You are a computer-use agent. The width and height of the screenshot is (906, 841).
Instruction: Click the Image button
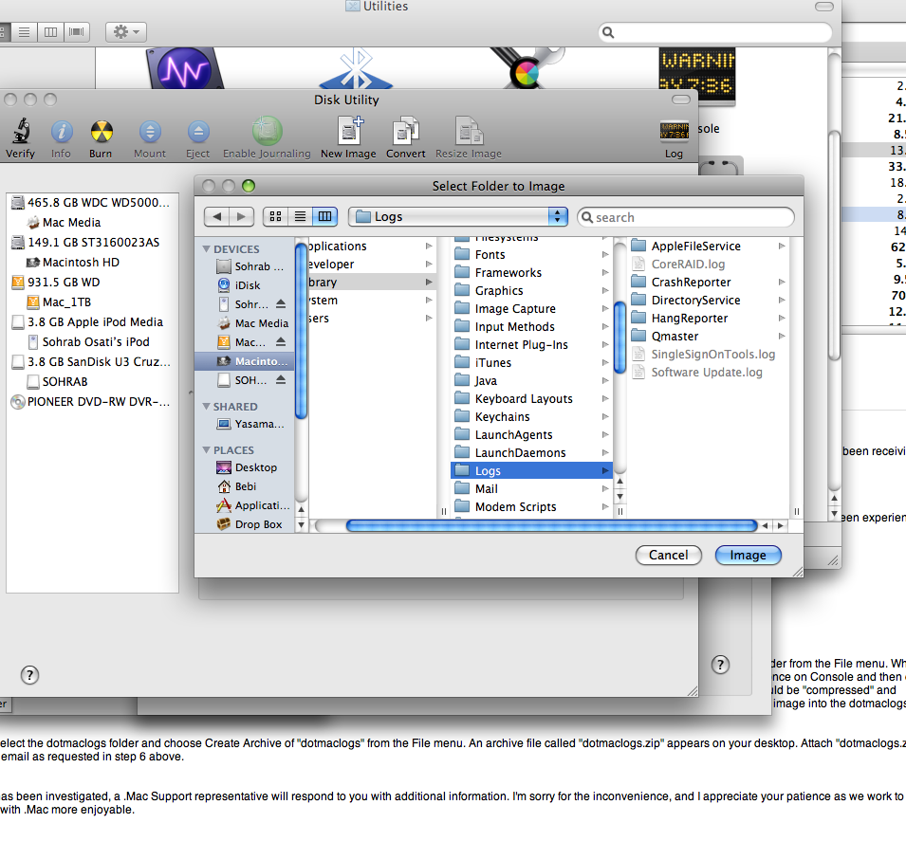tap(749, 555)
